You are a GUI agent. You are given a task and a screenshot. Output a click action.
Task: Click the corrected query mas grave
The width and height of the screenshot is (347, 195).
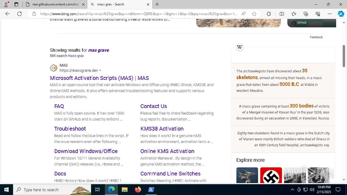point(98,50)
